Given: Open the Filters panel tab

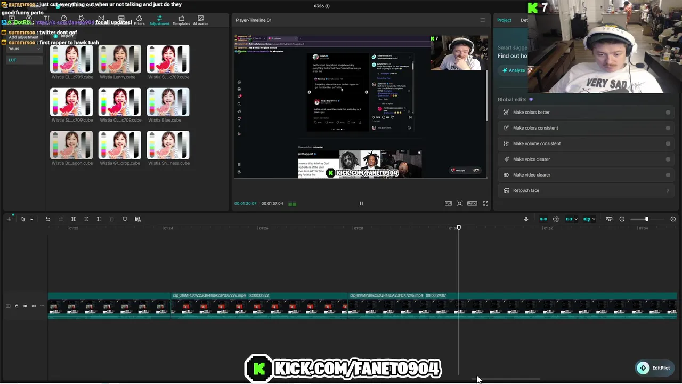Looking at the screenshot, I should pos(139,20).
